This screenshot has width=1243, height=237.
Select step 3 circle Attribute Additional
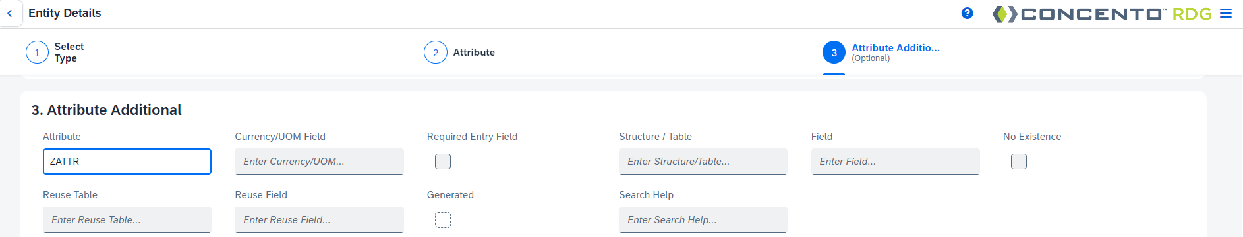834,53
